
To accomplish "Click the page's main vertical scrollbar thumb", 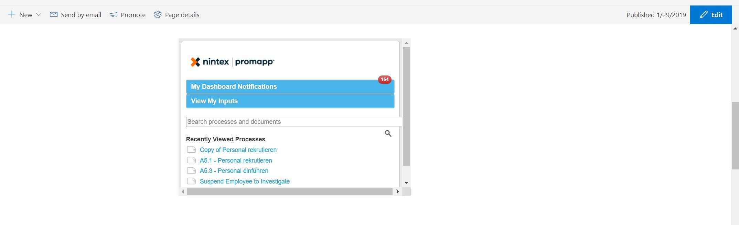I will coord(735,135).
